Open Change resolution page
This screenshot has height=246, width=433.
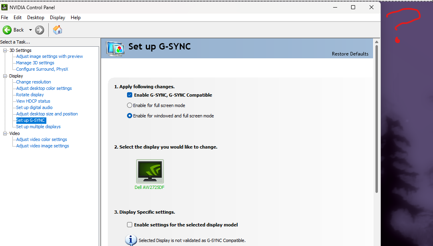pyautogui.click(x=34, y=82)
